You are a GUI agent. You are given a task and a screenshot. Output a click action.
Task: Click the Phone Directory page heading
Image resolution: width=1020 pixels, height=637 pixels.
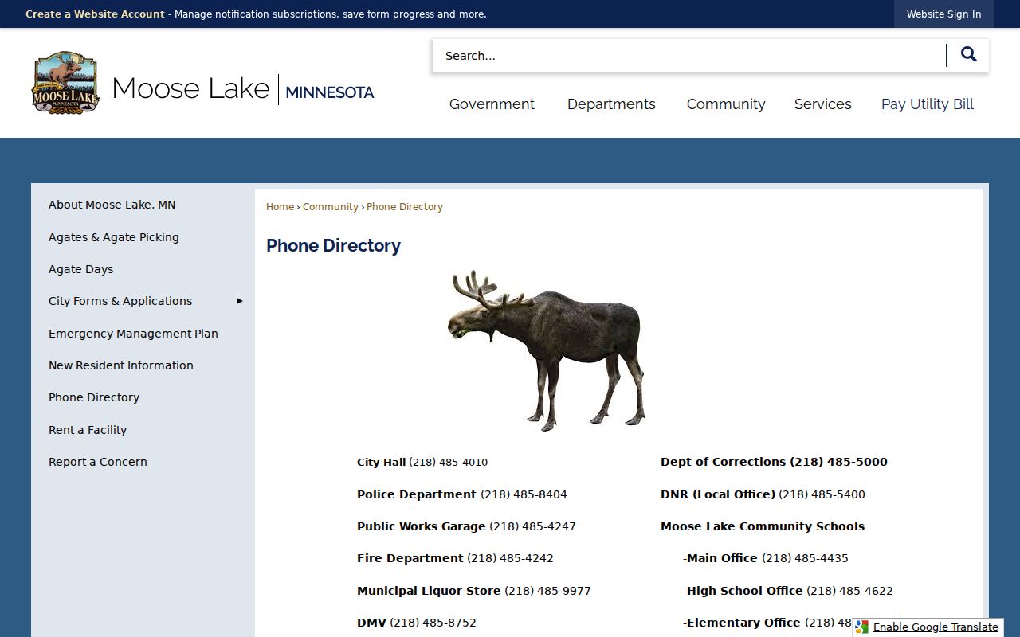333,245
